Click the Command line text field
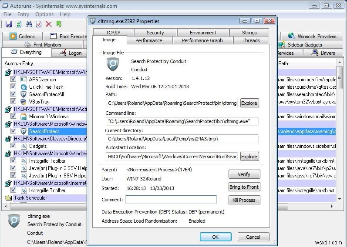Screen dimensions: 347x247 (182, 121)
